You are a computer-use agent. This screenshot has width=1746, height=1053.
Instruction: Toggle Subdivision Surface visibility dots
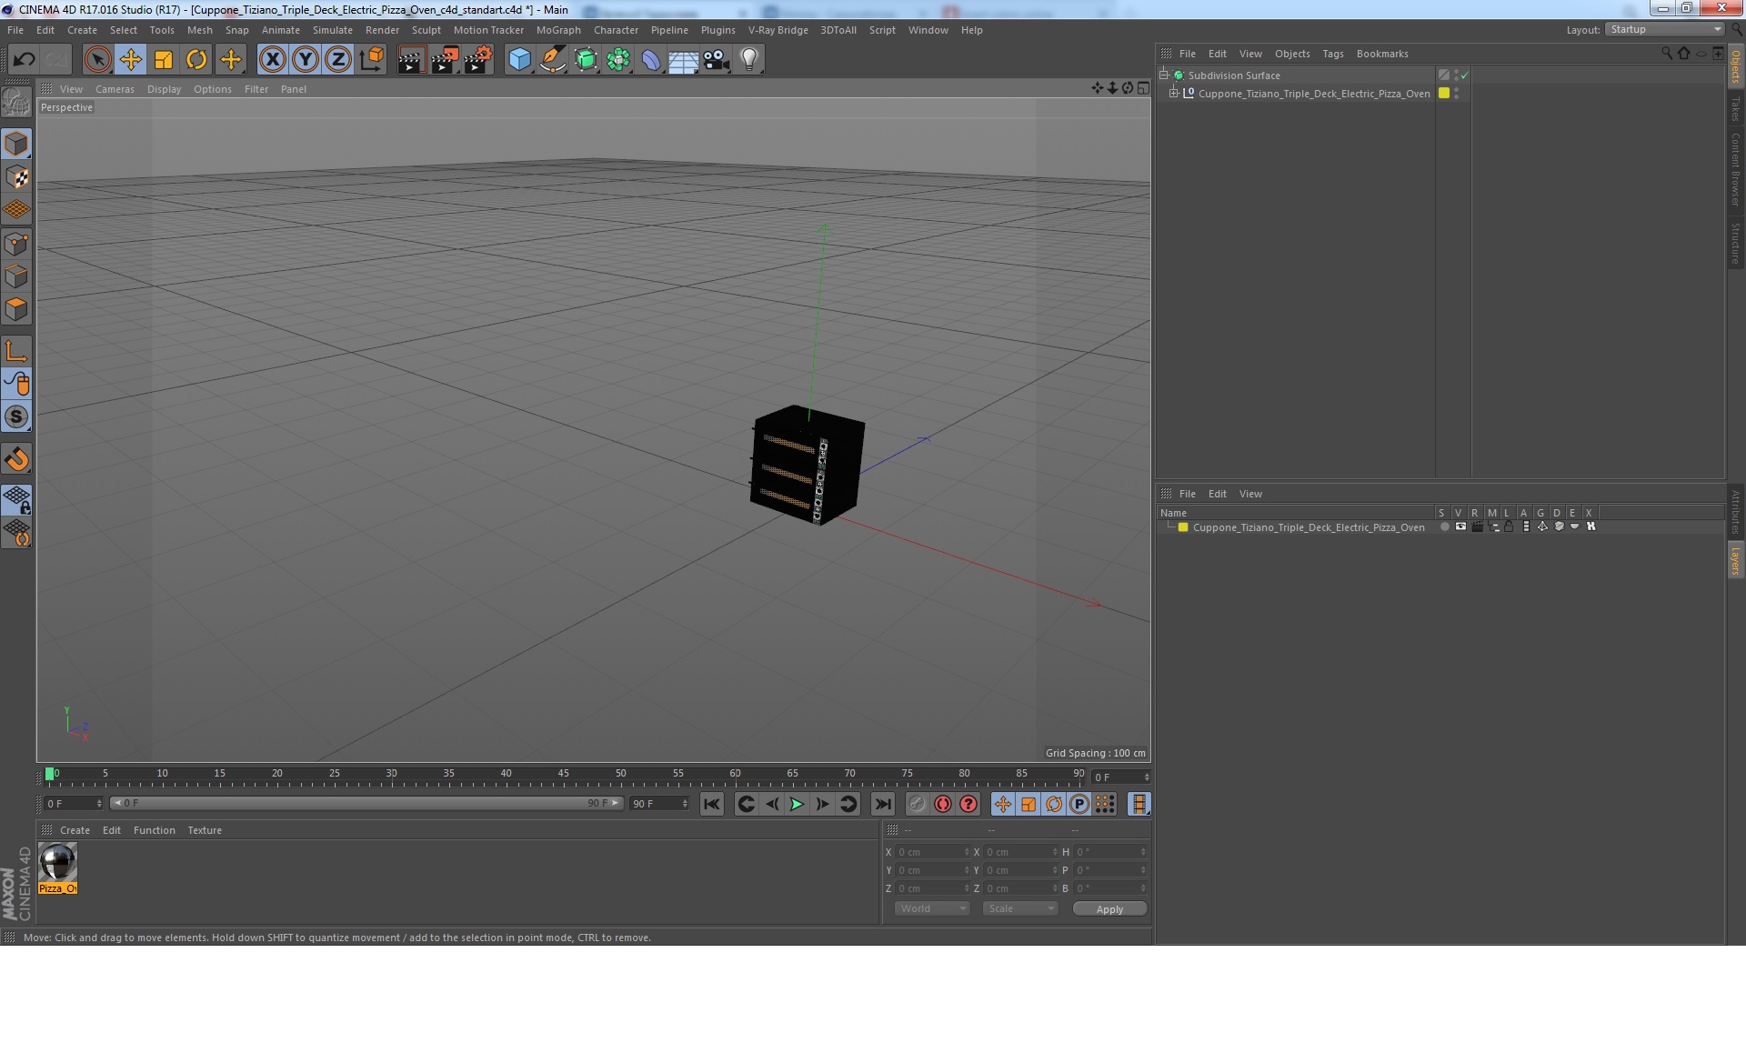pyautogui.click(x=1456, y=75)
